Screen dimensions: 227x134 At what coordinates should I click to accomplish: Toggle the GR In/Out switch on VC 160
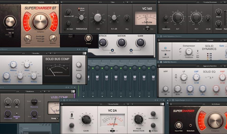pos(147,29)
